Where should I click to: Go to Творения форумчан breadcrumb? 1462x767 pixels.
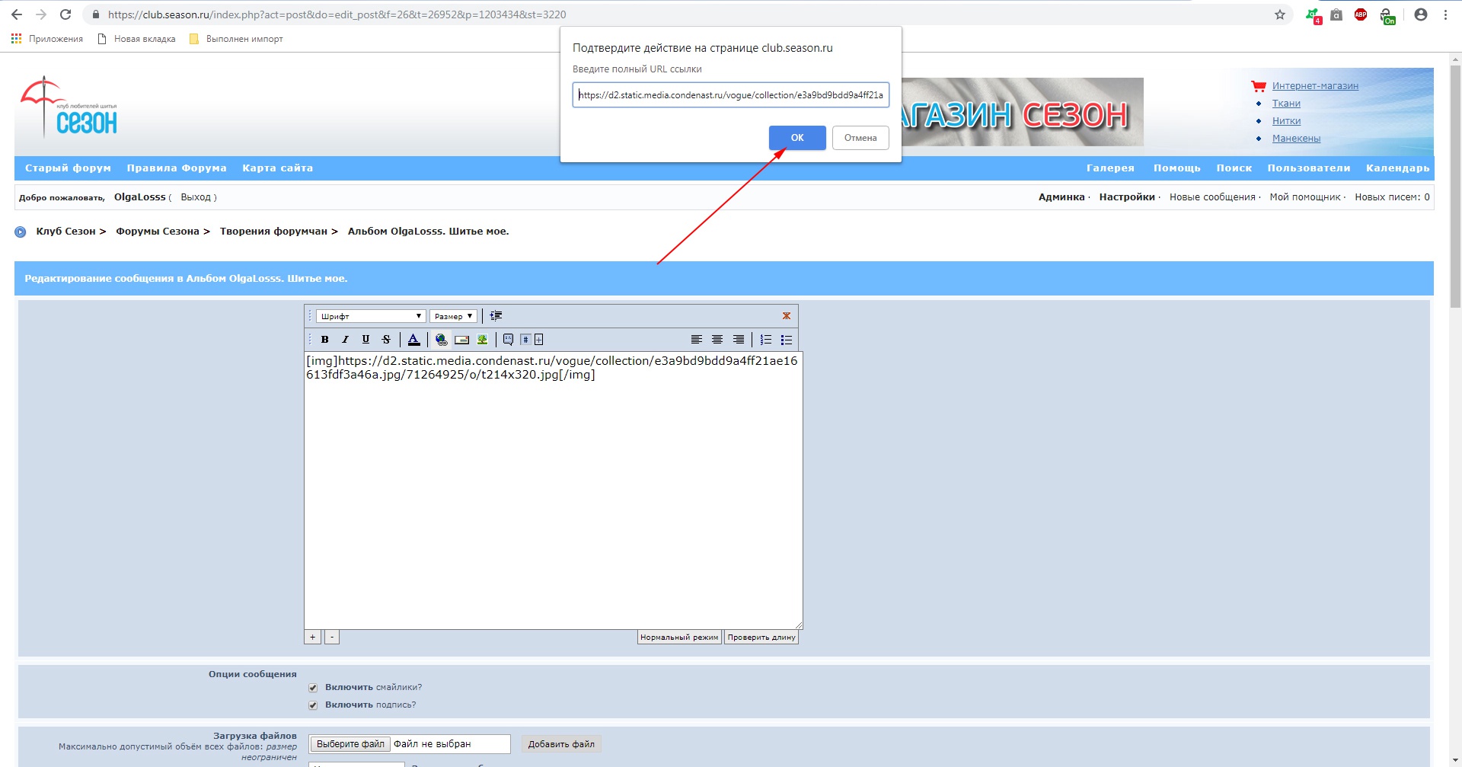[x=273, y=232]
